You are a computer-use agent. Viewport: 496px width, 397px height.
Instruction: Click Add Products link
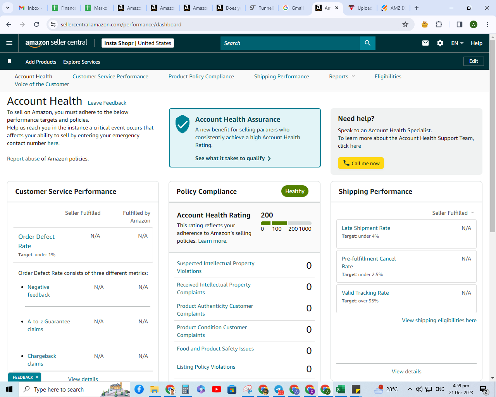[x=41, y=62]
